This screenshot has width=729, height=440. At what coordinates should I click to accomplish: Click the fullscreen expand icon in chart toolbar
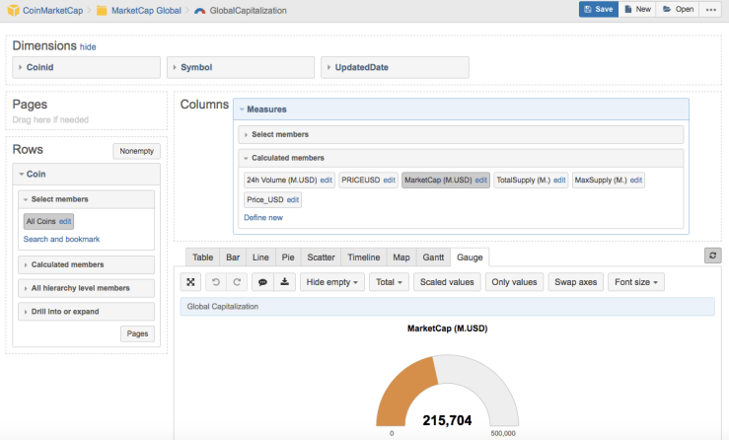(x=191, y=282)
